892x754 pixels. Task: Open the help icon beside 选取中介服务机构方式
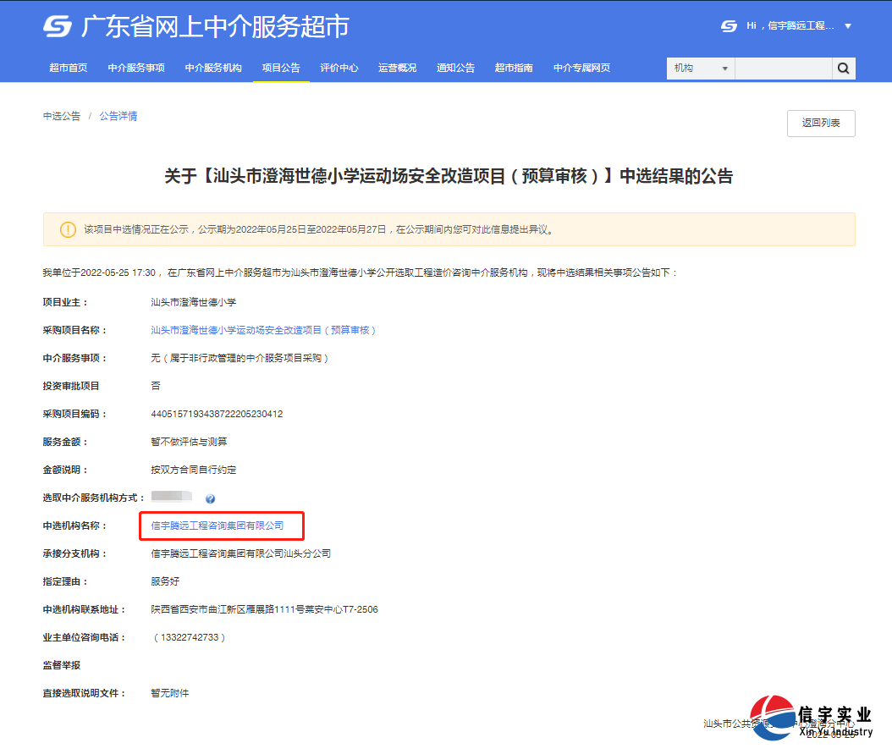point(209,498)
